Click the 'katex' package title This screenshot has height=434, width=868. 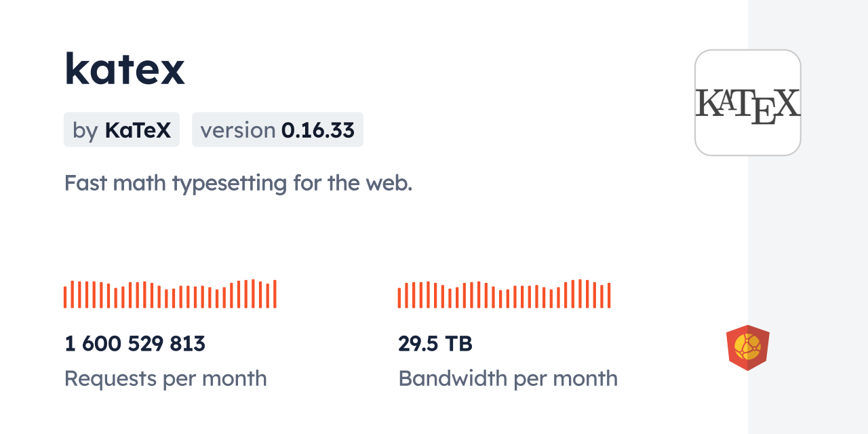click(124, 69)
